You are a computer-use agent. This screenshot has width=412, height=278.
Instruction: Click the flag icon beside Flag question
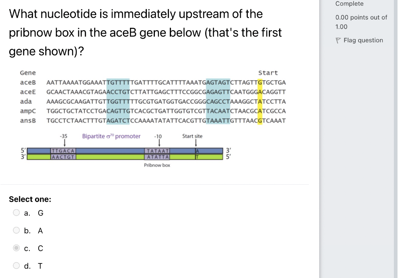[x=338, y=40]
